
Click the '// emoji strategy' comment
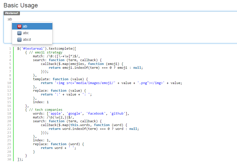pos(46,52)
